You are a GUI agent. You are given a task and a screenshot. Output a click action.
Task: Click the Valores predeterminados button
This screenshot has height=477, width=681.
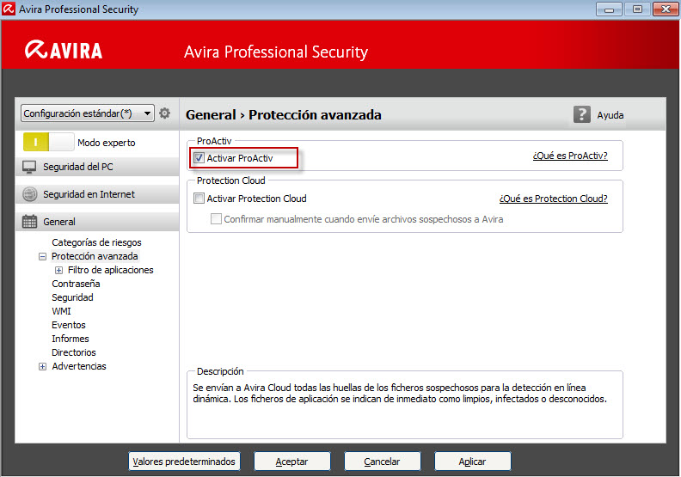184,462
